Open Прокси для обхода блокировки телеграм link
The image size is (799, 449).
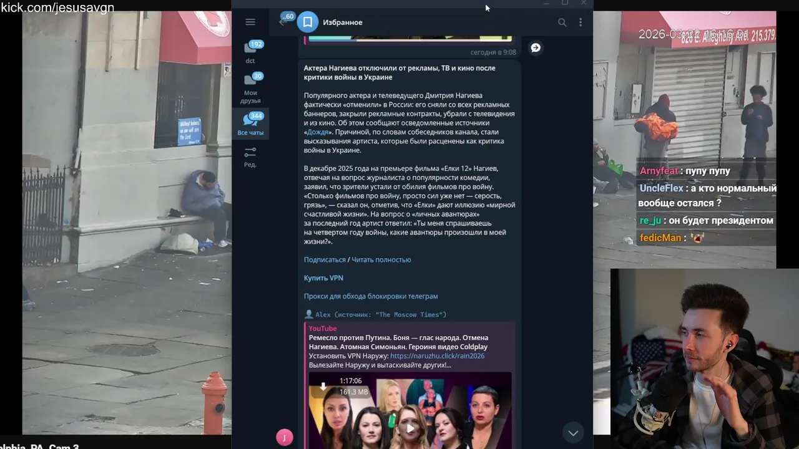point(371,296)
